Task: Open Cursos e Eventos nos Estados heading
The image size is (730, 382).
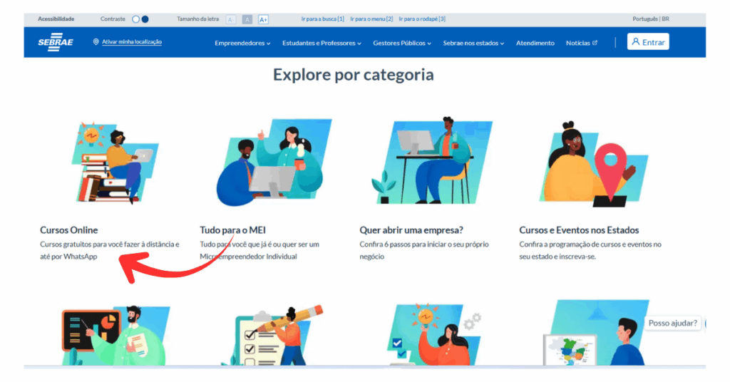Action: pyautogui.click(x=579, y=230)
